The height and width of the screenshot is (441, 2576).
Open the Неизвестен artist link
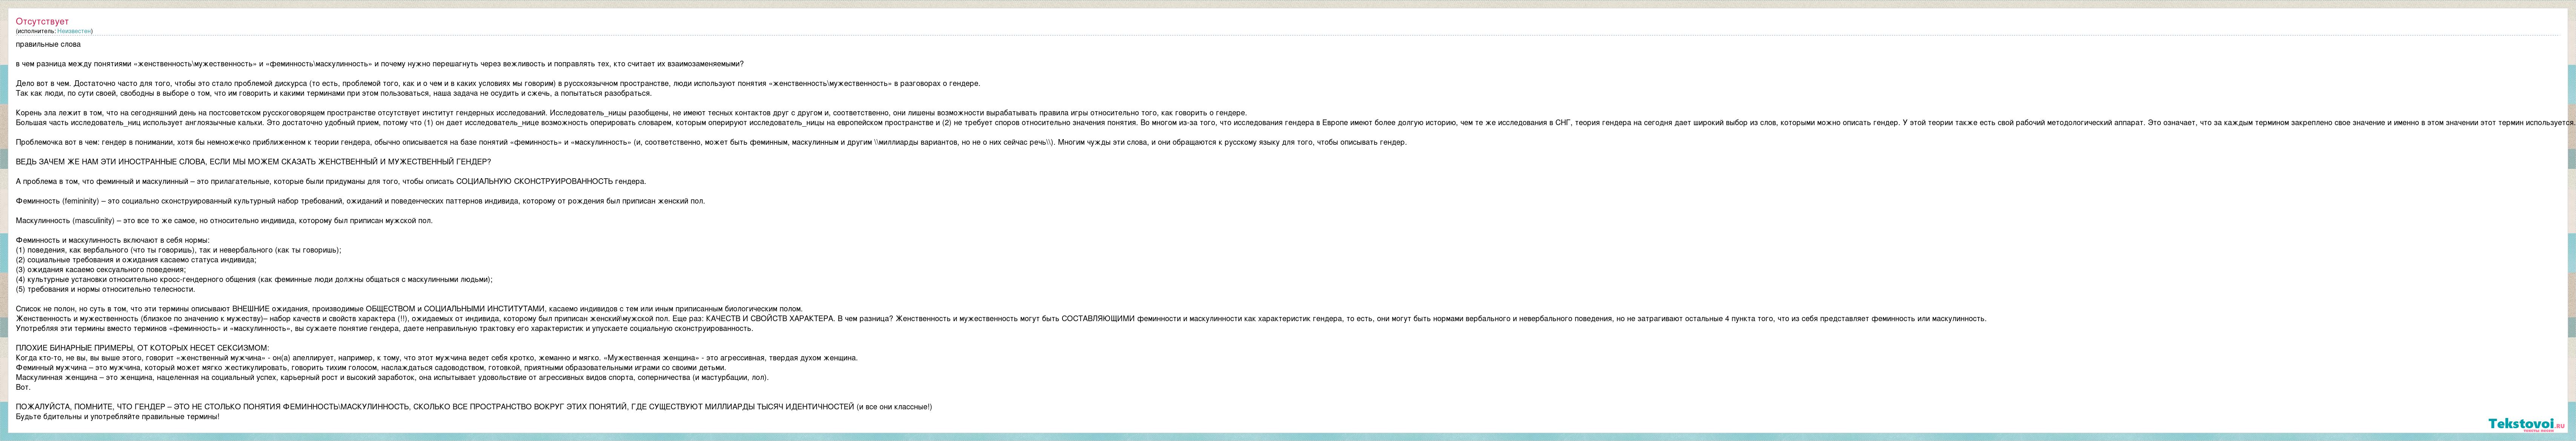(x=74, y=31)
